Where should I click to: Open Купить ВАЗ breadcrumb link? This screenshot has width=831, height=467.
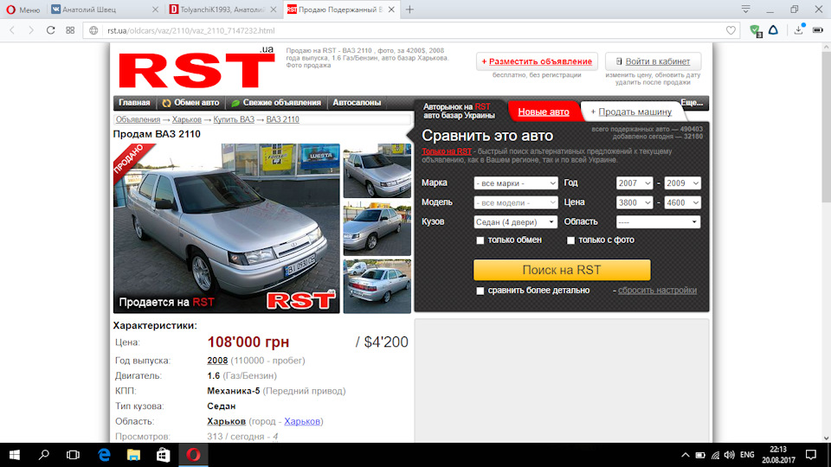pos(234,119)
